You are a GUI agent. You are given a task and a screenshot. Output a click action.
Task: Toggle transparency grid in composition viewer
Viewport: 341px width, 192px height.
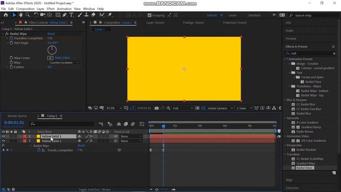203,108
